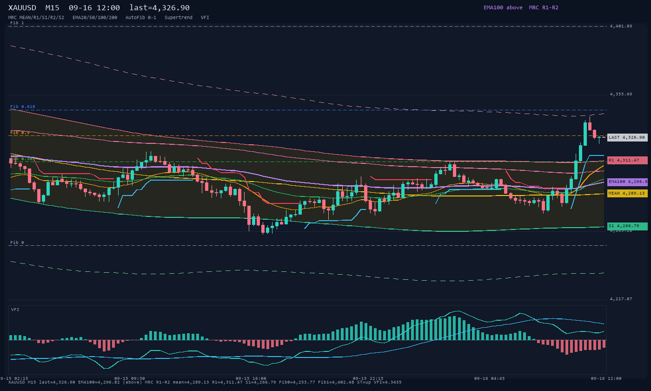Click the 09-15 16:00 time axis label
This screenshot has width=651, height=391.
pos(251,378)
